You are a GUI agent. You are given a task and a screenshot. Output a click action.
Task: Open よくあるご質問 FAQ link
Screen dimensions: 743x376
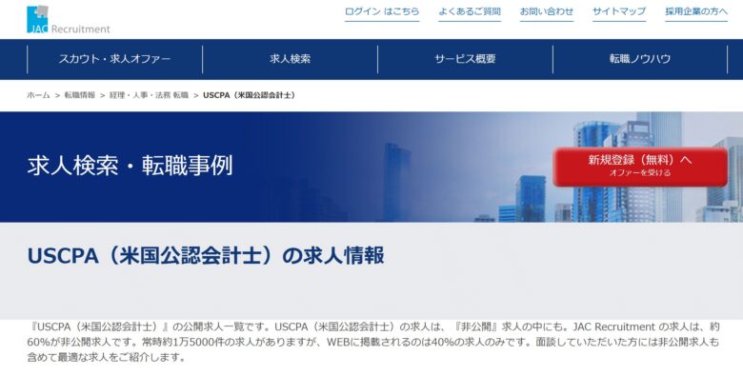coord(470,11)
